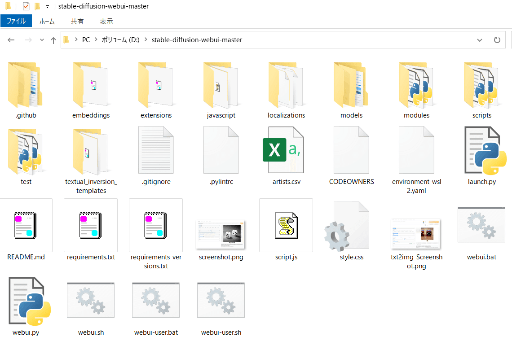
Task: Open the ファイル menu tab
Action: click(16, 21)
